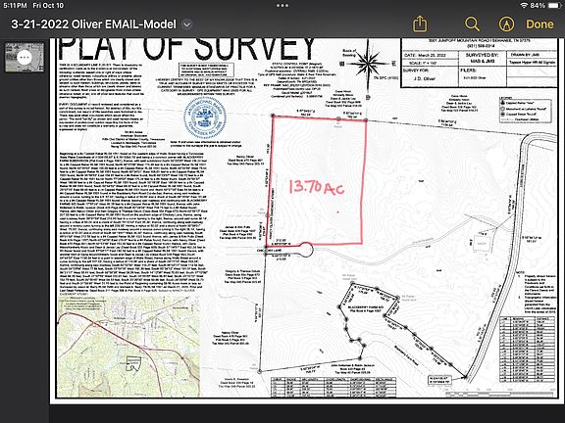Tap the PLAT OF SURVEY heading

coord(186,48)
